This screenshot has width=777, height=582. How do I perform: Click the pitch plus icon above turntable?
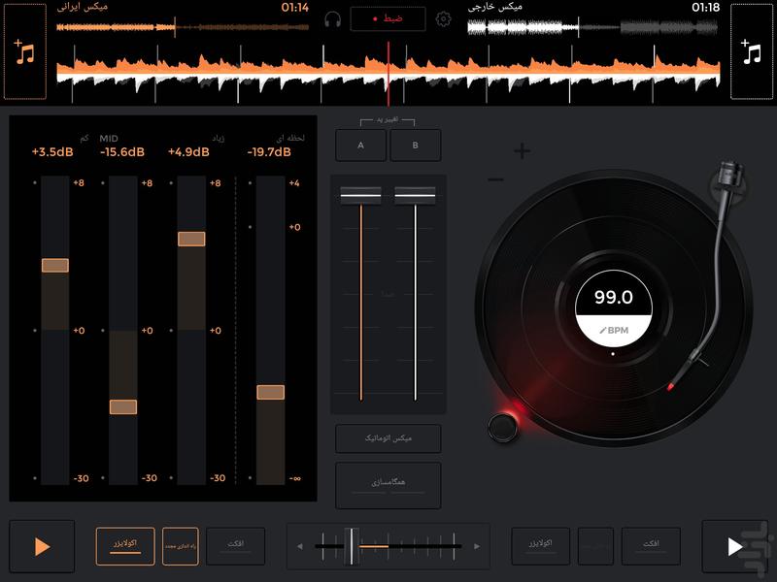tap(523, 150)
